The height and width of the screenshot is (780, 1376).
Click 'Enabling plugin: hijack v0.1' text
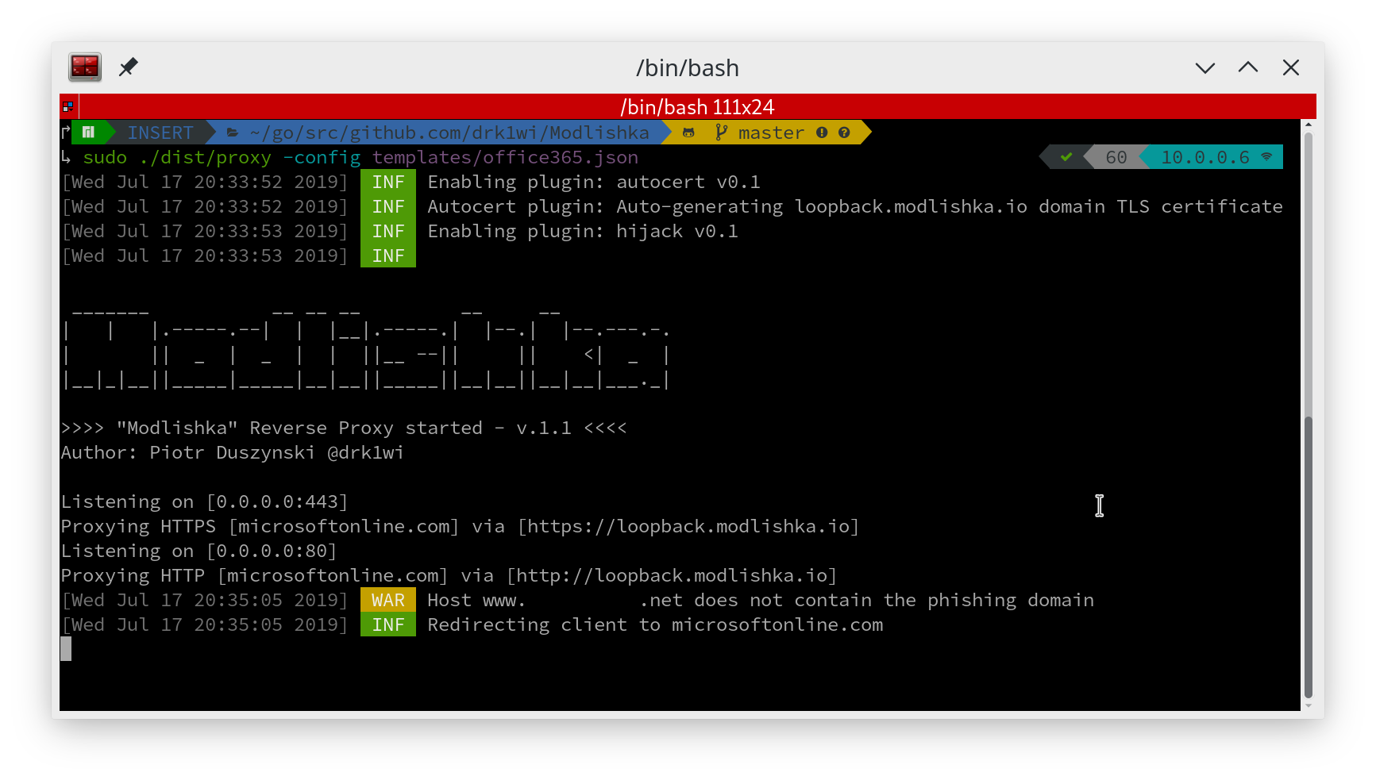[583, 231]
